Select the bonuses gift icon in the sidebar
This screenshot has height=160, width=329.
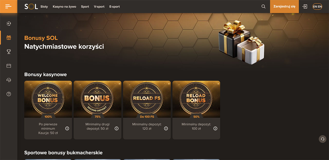pyautogui.click(x=9, y=38)
